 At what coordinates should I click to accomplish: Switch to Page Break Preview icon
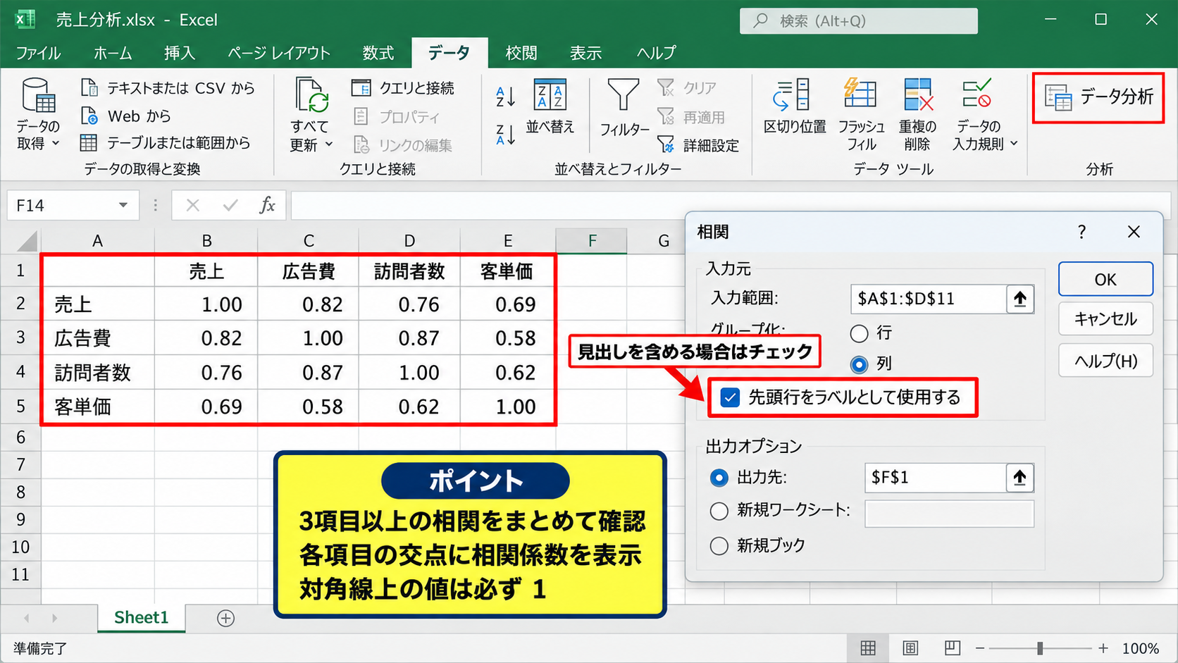pos(953,647)
